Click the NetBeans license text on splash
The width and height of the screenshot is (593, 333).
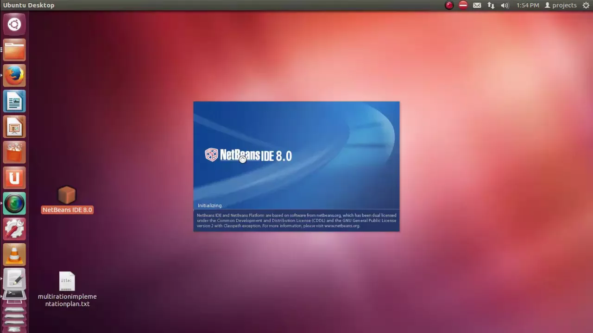pos(296,221)
